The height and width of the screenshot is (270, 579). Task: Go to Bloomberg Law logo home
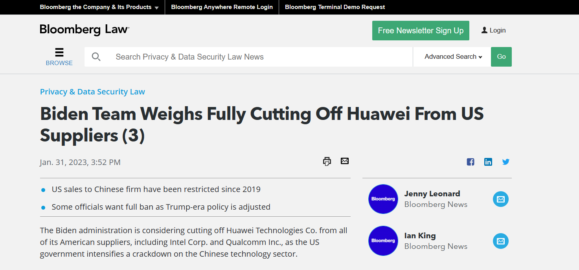(85, 30)
